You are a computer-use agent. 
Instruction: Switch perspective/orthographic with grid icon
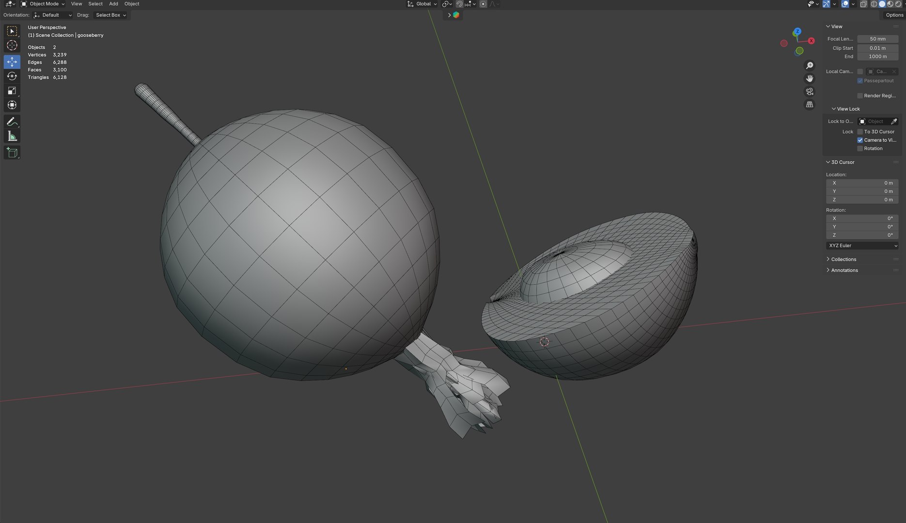810,105
